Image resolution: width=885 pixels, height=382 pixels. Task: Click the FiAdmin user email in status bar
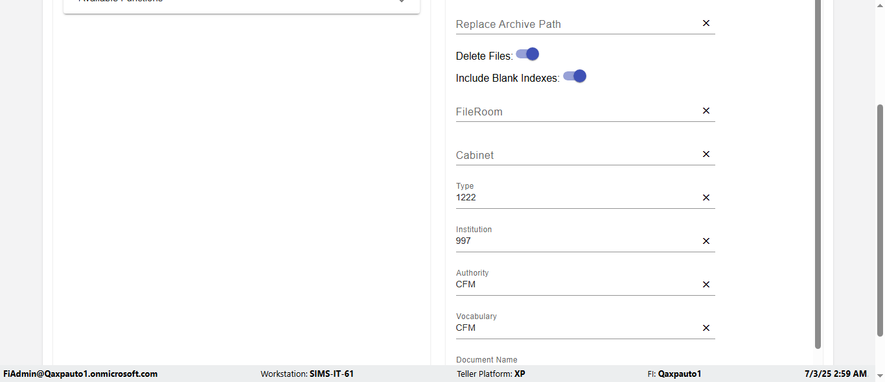pos(80,374)
